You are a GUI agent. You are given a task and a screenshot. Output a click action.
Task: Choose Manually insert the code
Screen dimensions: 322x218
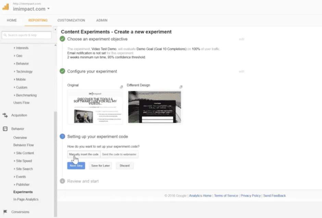pos(84,154)
